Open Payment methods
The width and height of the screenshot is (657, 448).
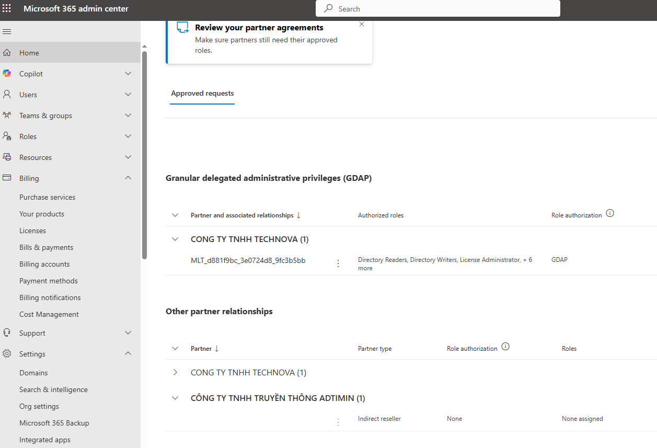pyautogui.click(x=49, y=281)
